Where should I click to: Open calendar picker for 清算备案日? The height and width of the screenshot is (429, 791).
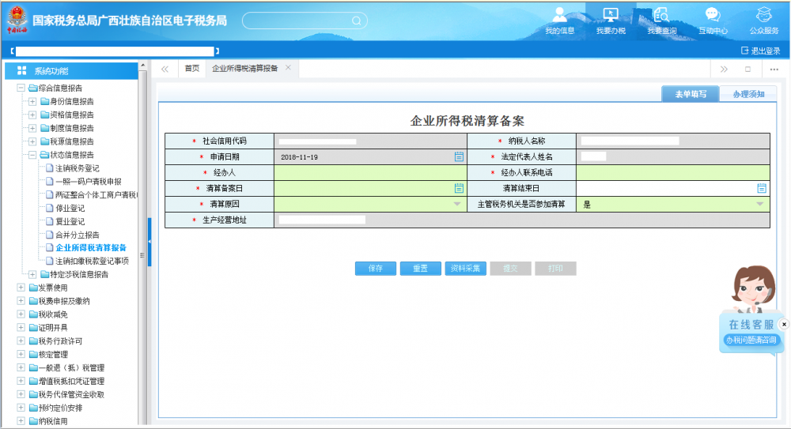coord(459,188)
